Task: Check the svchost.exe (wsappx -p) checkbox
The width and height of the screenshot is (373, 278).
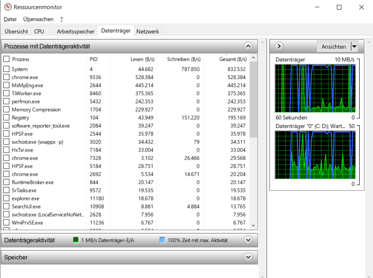Action: tap(6, 142)
